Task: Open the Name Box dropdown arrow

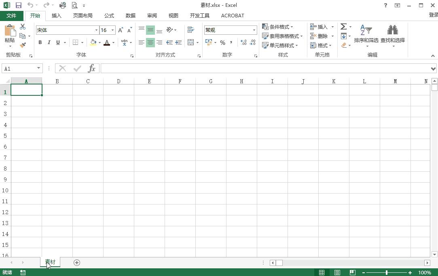Action: (x=38, y=68)
